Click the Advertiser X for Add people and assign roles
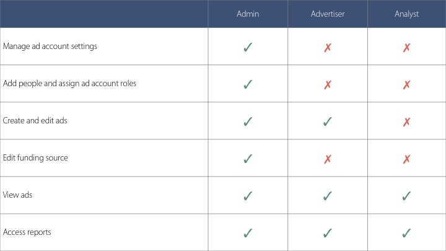Image resolution: width=446 pixels, height=251 pixels. (x=327, y=85)
